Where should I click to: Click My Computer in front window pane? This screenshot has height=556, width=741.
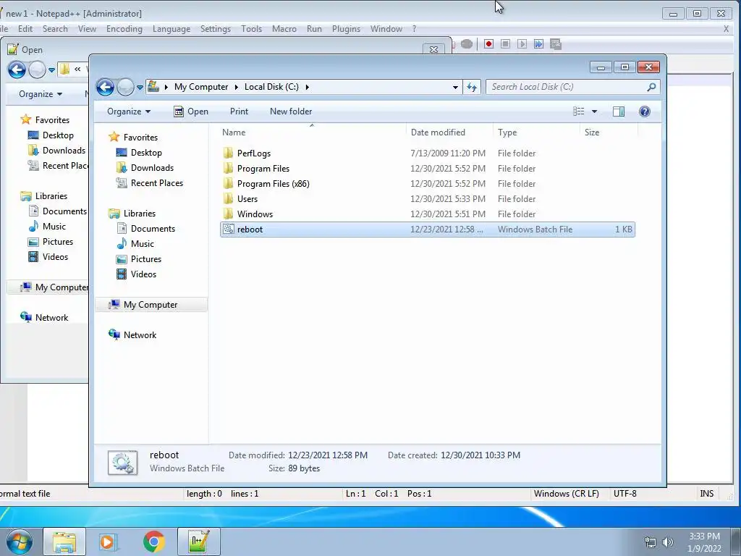click(151, 305)
